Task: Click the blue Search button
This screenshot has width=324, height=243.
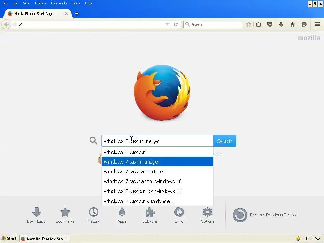Action: [225, 141]
